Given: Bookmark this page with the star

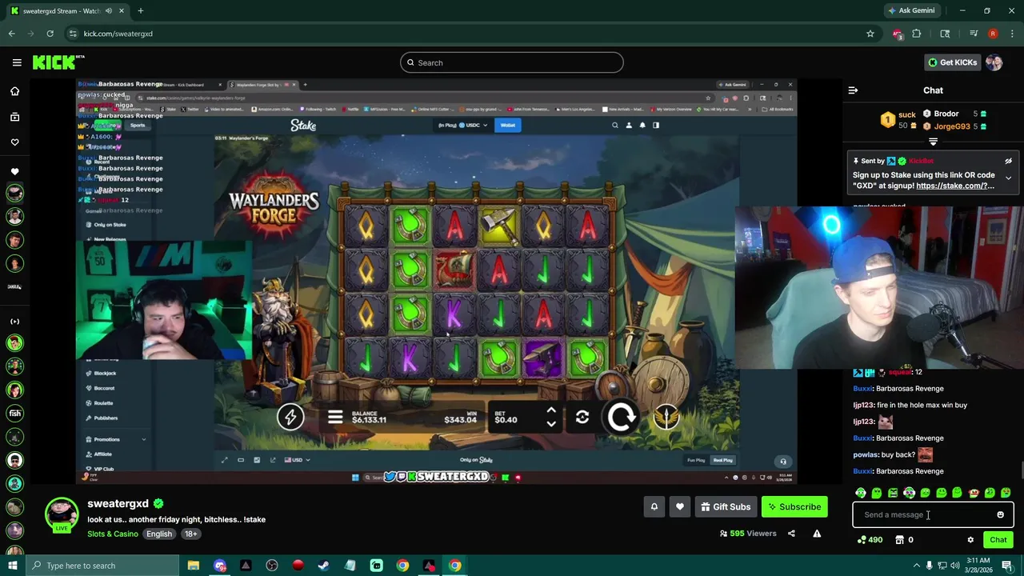Looking at the screenshot, I should click(870, 34).
